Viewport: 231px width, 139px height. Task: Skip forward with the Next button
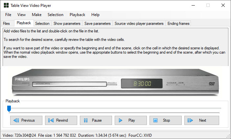click(x=202, y=120)
